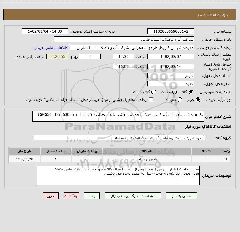Select the 'متوسط' purchase type radio

[x=180, y=100]
